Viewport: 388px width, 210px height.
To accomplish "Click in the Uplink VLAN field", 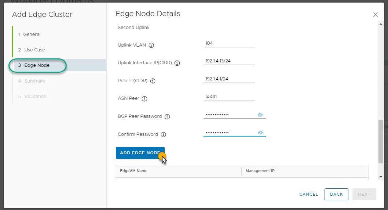I will pyautogui.click(x=229, y=43).
